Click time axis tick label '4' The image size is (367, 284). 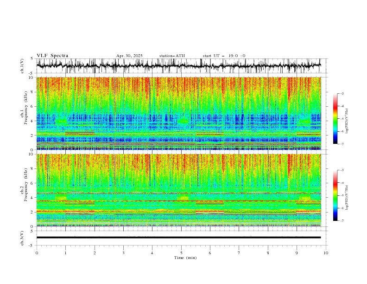(152, 253)
